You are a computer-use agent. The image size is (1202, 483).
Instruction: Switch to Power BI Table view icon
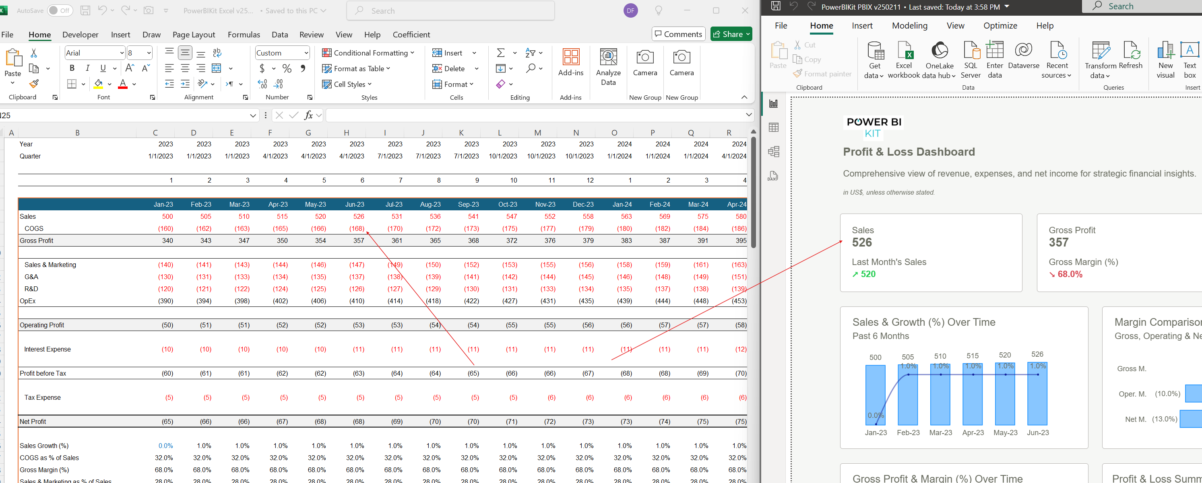pos(773,127)
